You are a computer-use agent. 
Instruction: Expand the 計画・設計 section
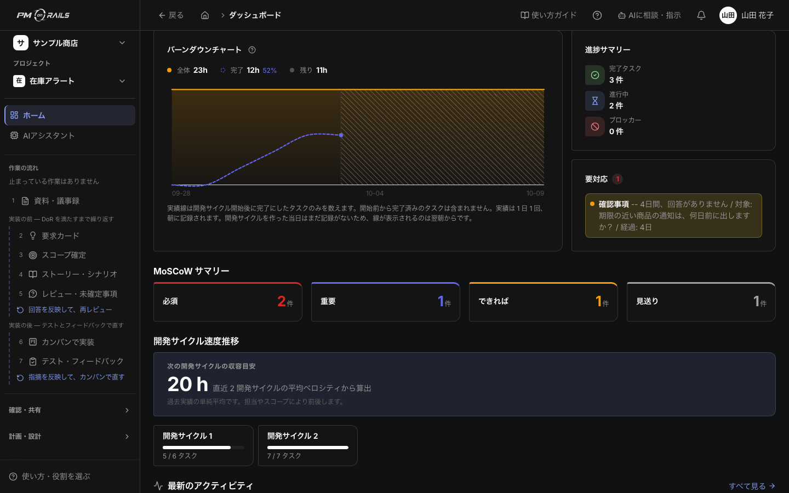pyautogui.click(x=70, y=437)
